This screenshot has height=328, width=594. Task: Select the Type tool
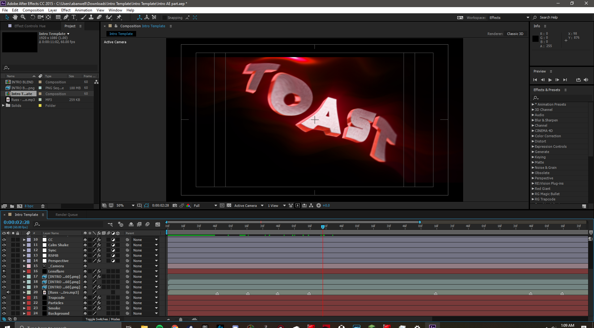click(x=74, y=17)
